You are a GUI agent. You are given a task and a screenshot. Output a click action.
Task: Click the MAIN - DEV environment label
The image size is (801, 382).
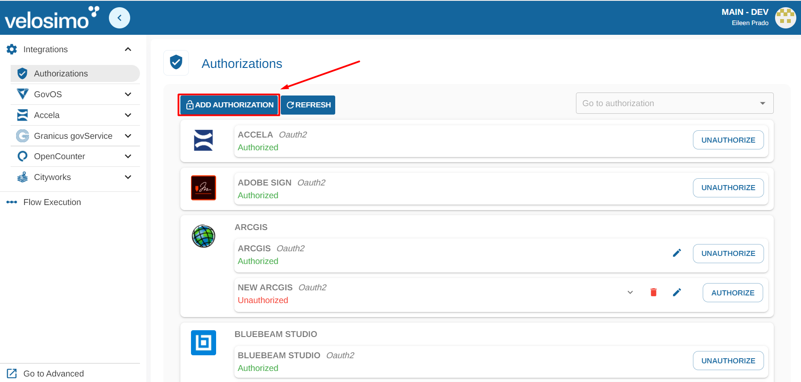(745, 12)
